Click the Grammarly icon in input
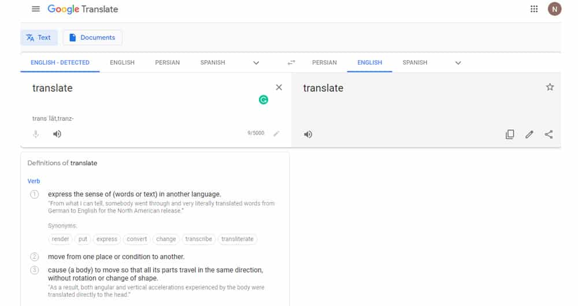This screenshot has width=578, height=306. click(263, 100)
